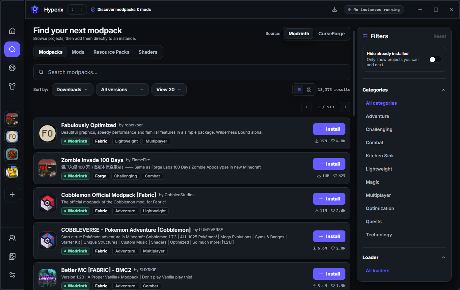Open All The Mods instance in sidebar

[12, 172]
